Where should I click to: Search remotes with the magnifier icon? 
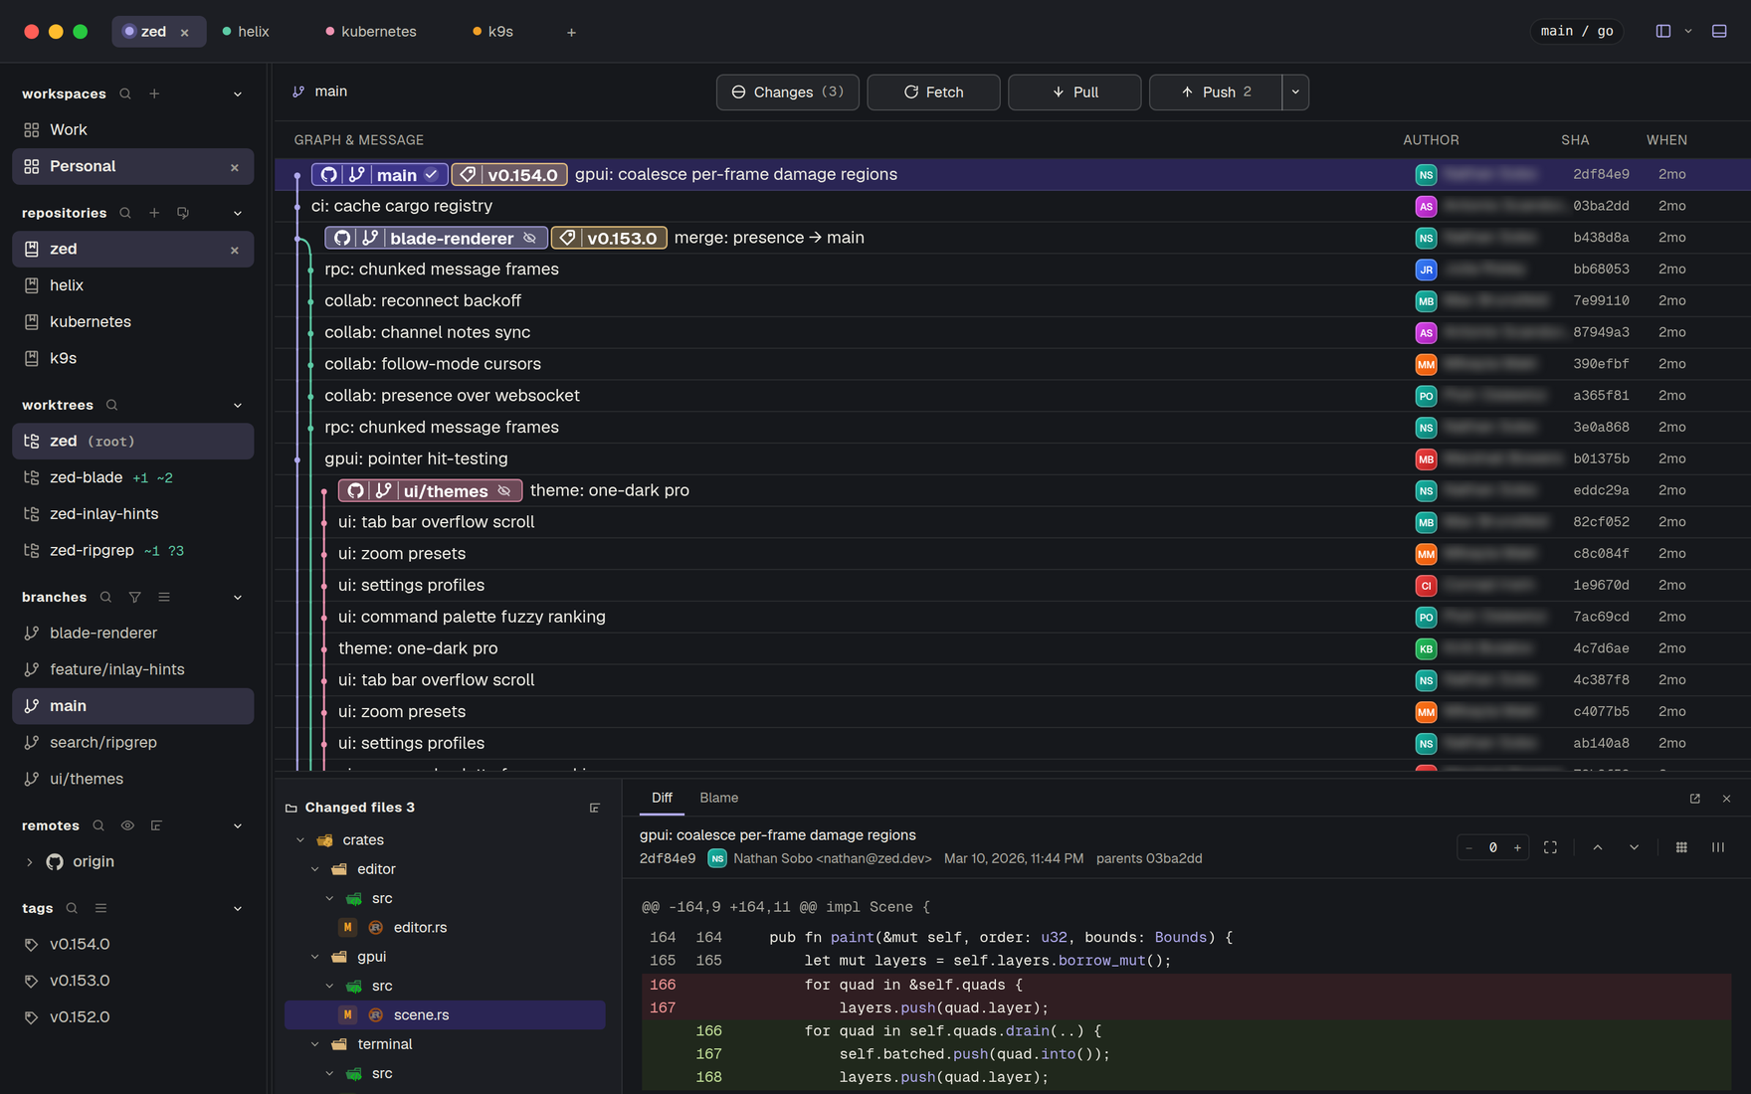pos(98,825)
